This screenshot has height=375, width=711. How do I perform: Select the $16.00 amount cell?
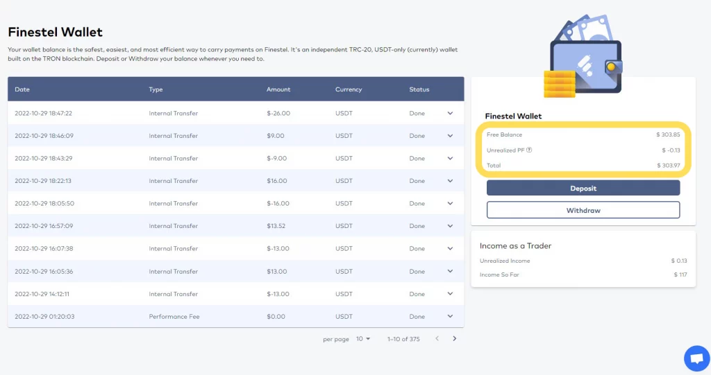pos(276,181)
